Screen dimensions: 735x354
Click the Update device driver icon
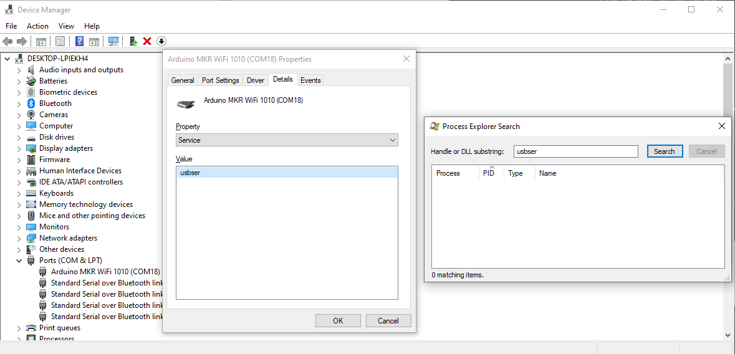pyautogui.click(x=133, y=41)
